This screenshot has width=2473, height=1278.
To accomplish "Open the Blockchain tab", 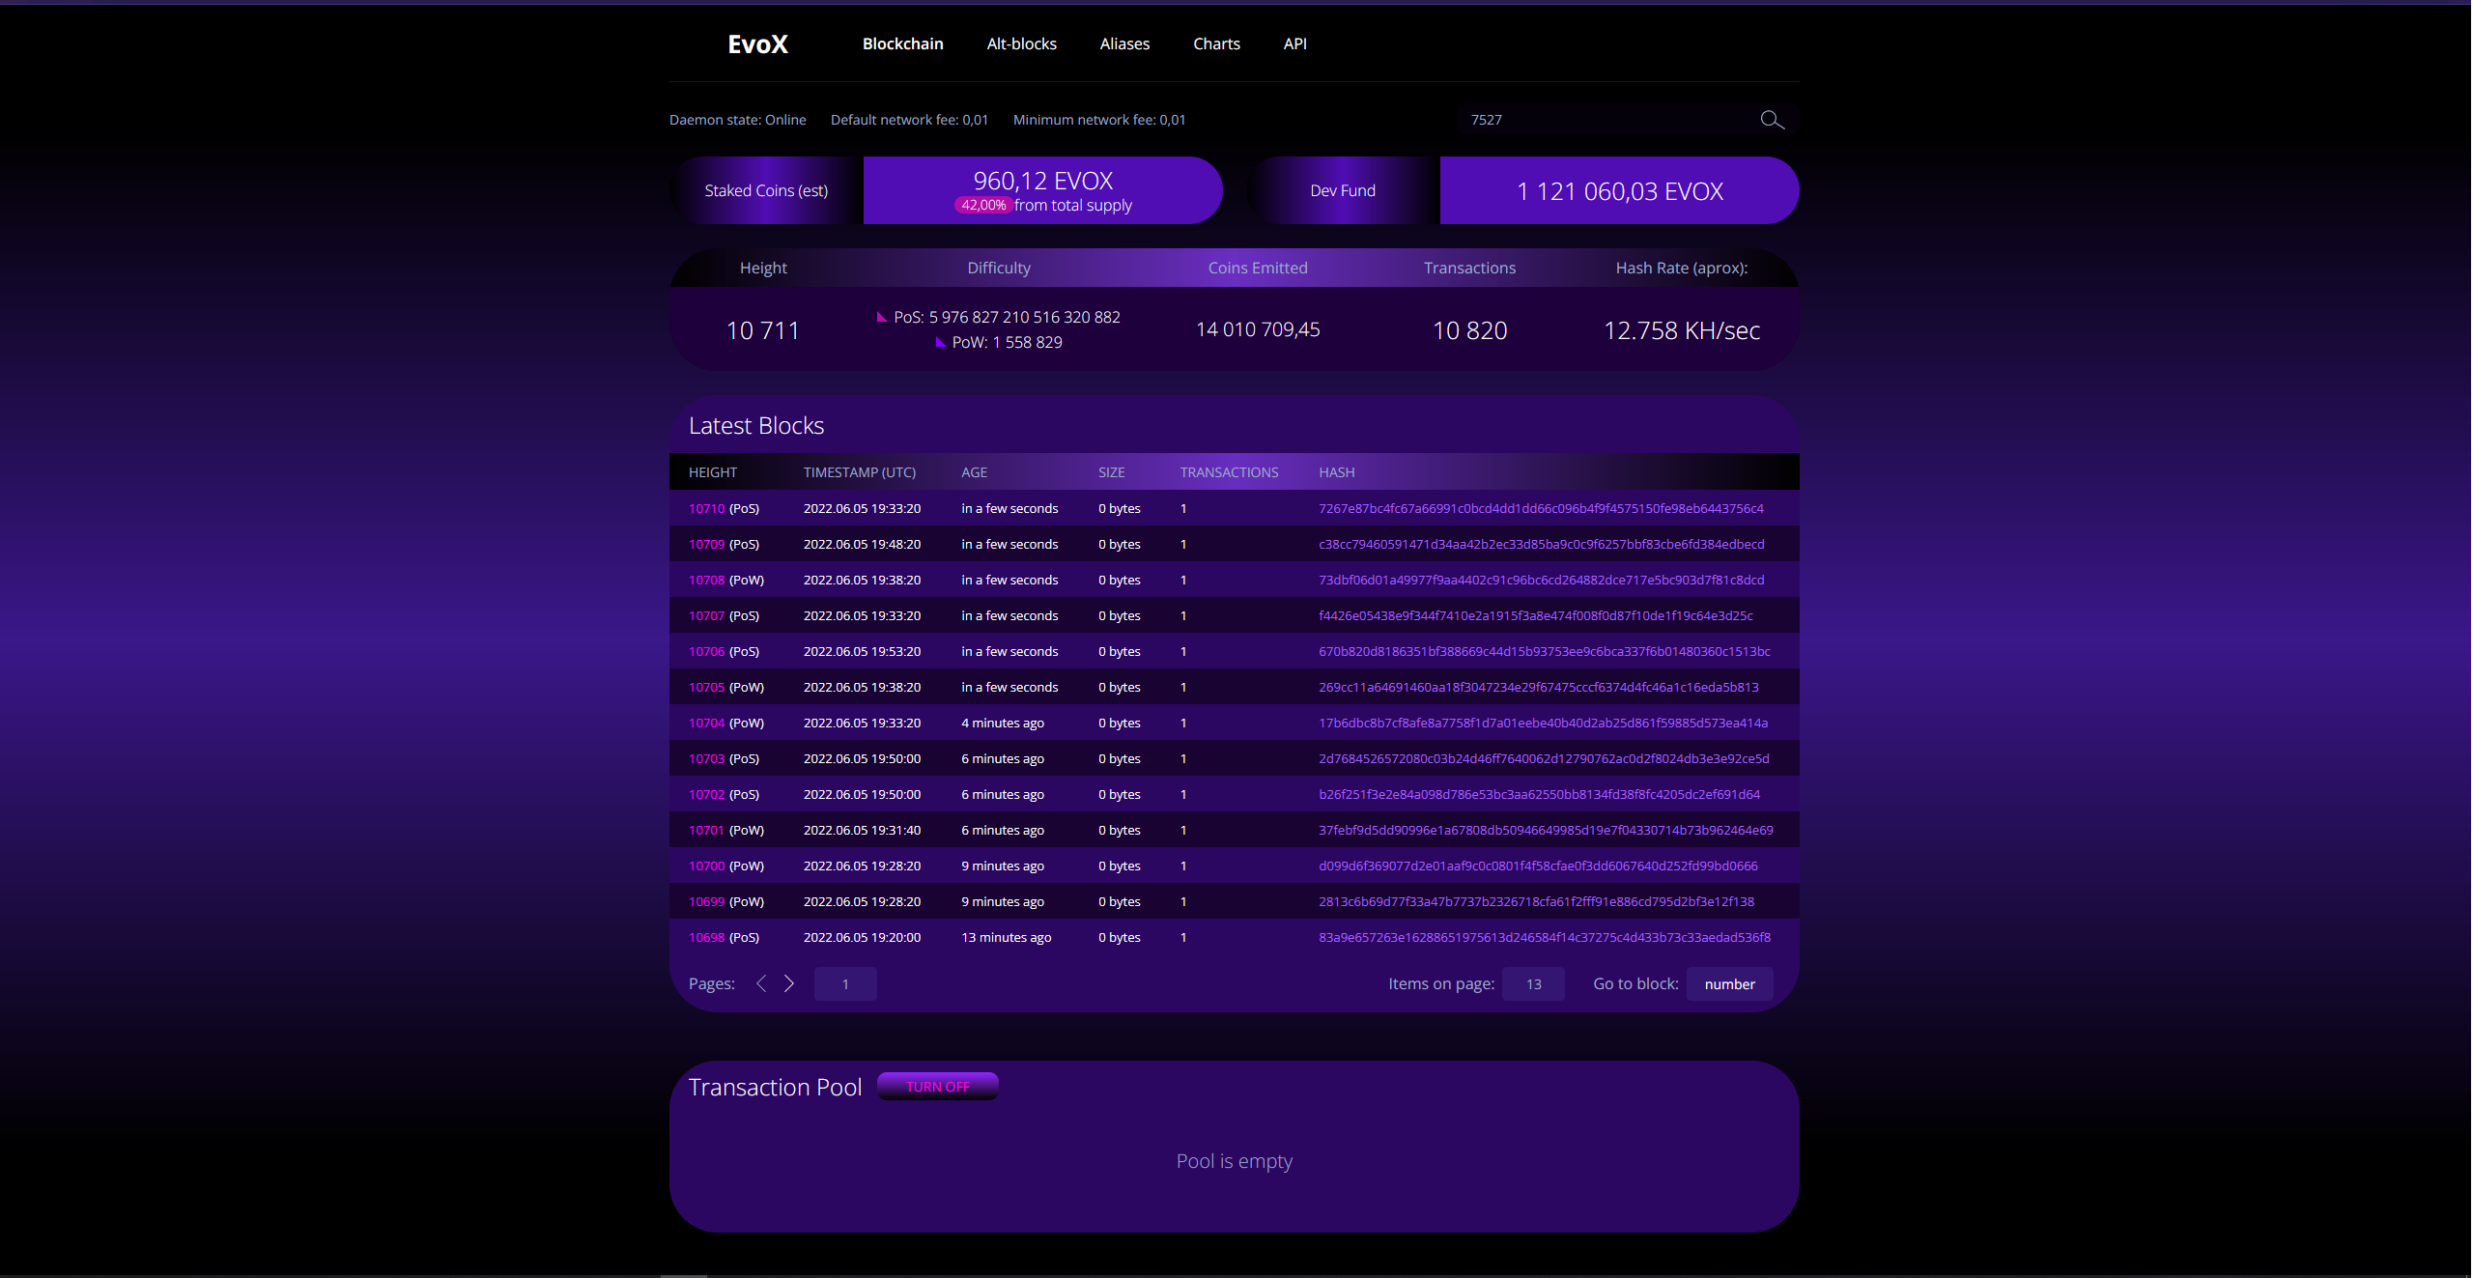I will point(902,44).
